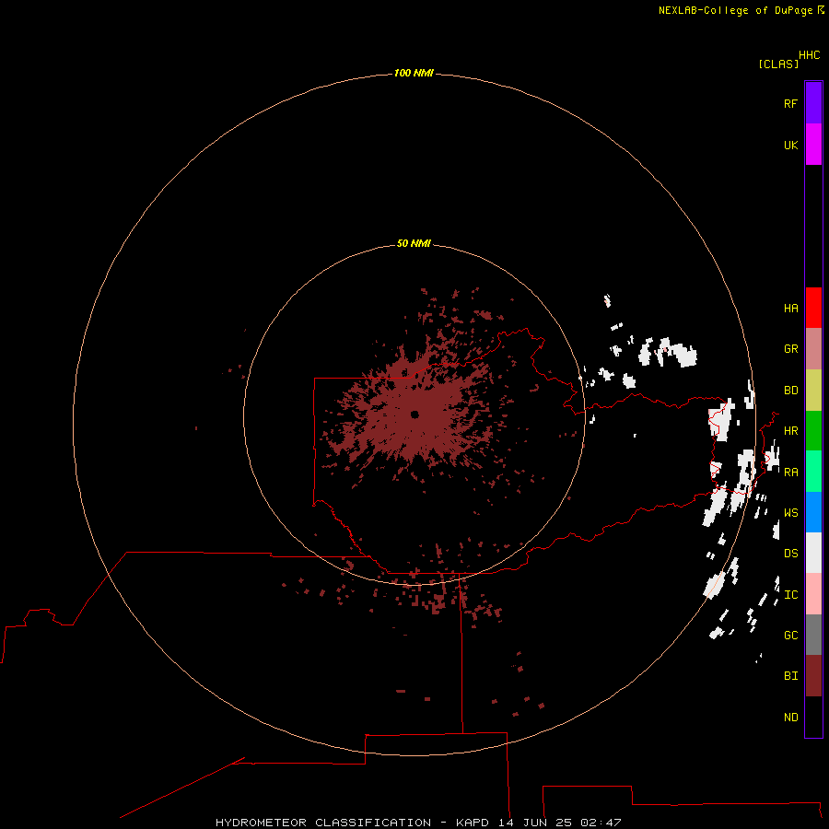
Task: Click the NEXLAB-College of DuPage credit text
Action: pos(735,10)
